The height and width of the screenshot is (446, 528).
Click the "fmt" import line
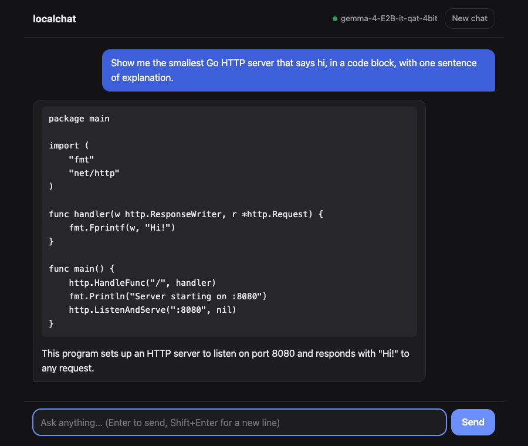tap(82, 160)
